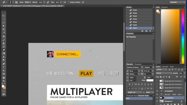Create new snapshot in History panel
This screenshot has height=105, width=187.
pos(146,31)
